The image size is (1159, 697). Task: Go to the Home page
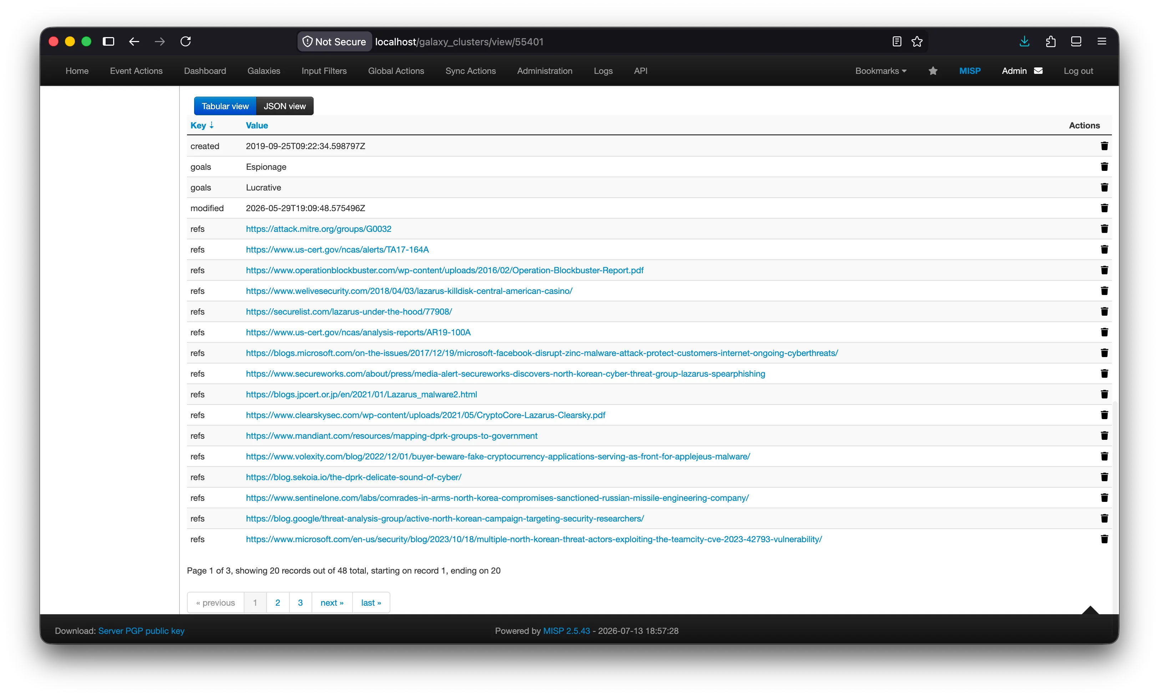(x=77, y=71)
